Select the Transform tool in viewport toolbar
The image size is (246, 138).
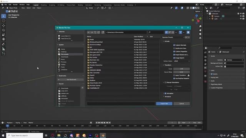pyautogui.click(x=3, y=39)
